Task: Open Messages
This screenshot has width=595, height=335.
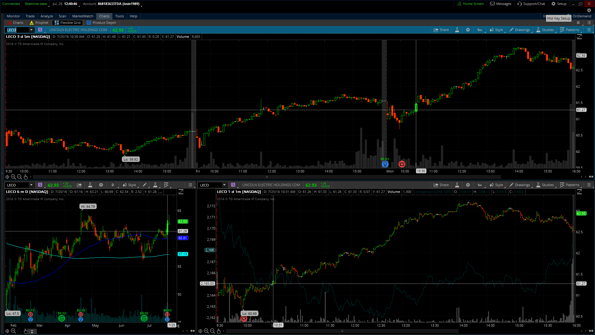Action: tap(500, 4)
